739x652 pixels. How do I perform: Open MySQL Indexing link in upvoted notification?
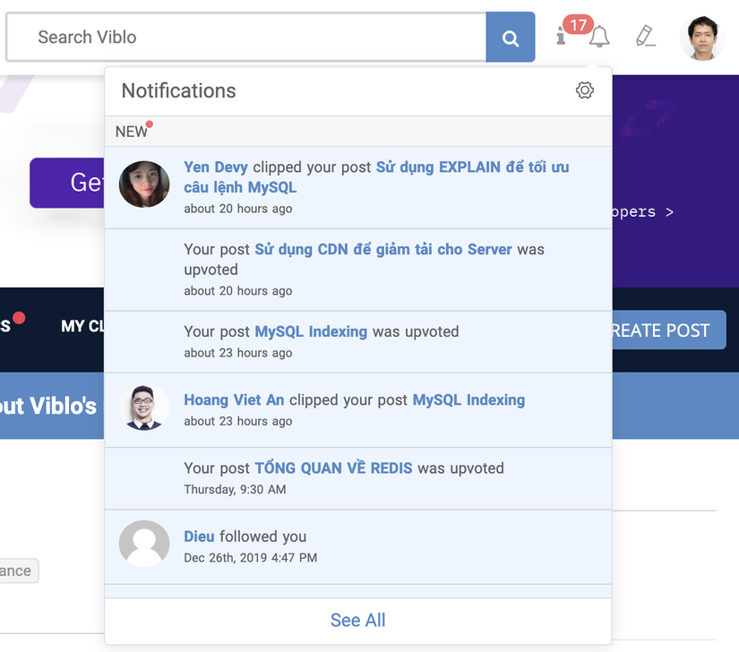(x=311, y=331)
